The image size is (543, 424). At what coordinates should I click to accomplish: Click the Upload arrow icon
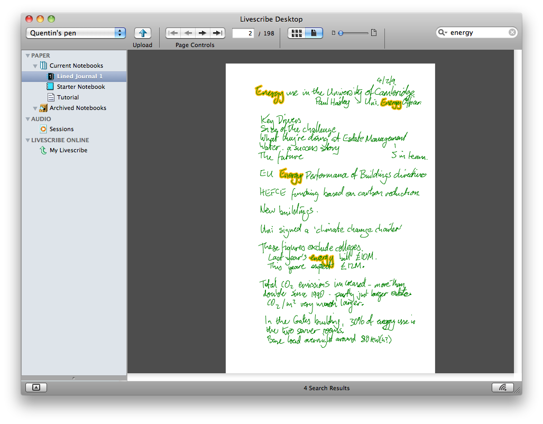[142, 33]
